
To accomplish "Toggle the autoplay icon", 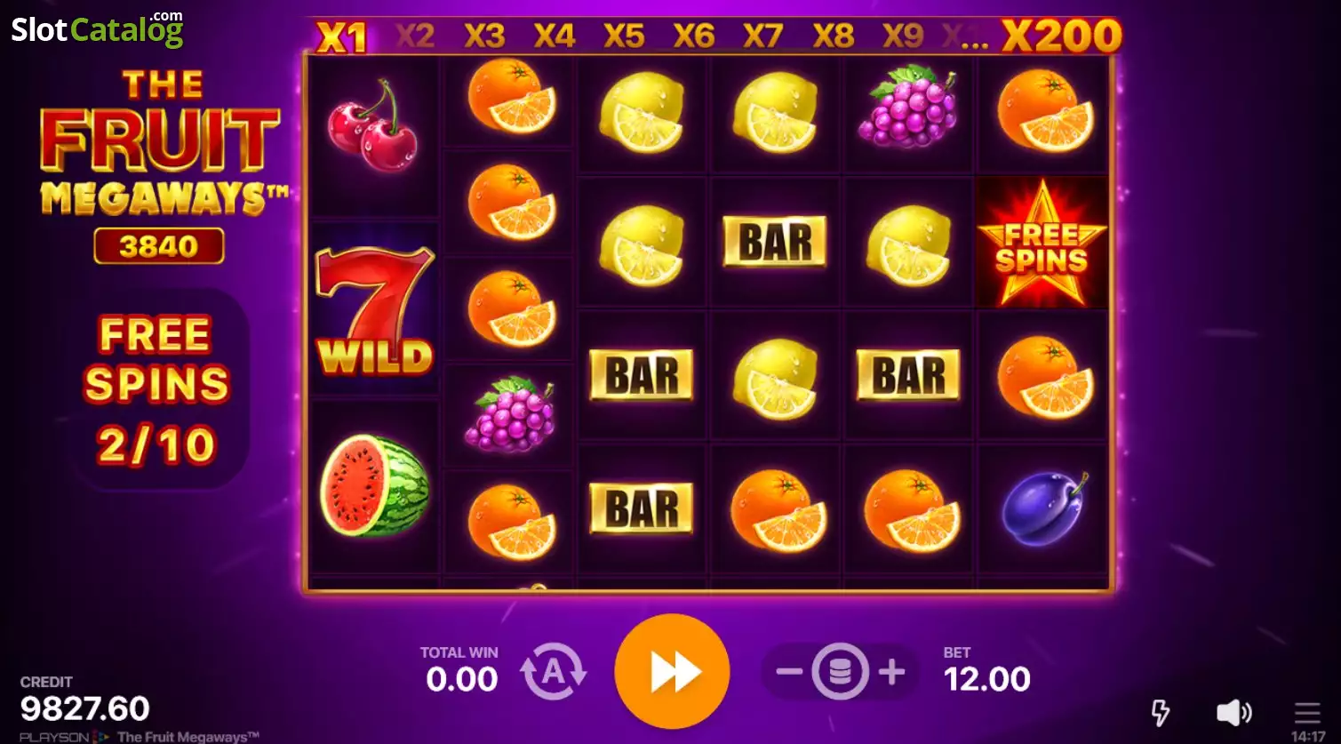I will click(x=553, y=672).
